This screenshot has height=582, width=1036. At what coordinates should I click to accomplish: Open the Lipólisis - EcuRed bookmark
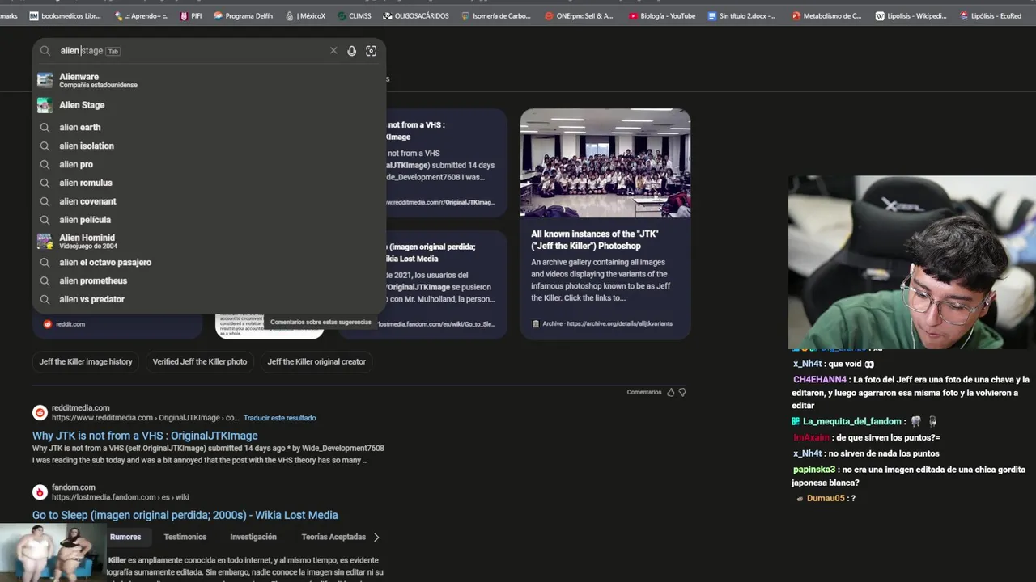point(991,15)
